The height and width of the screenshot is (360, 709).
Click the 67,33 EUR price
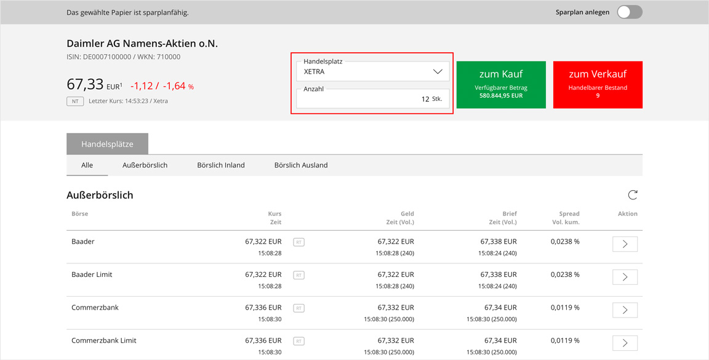tap(95, 84)
